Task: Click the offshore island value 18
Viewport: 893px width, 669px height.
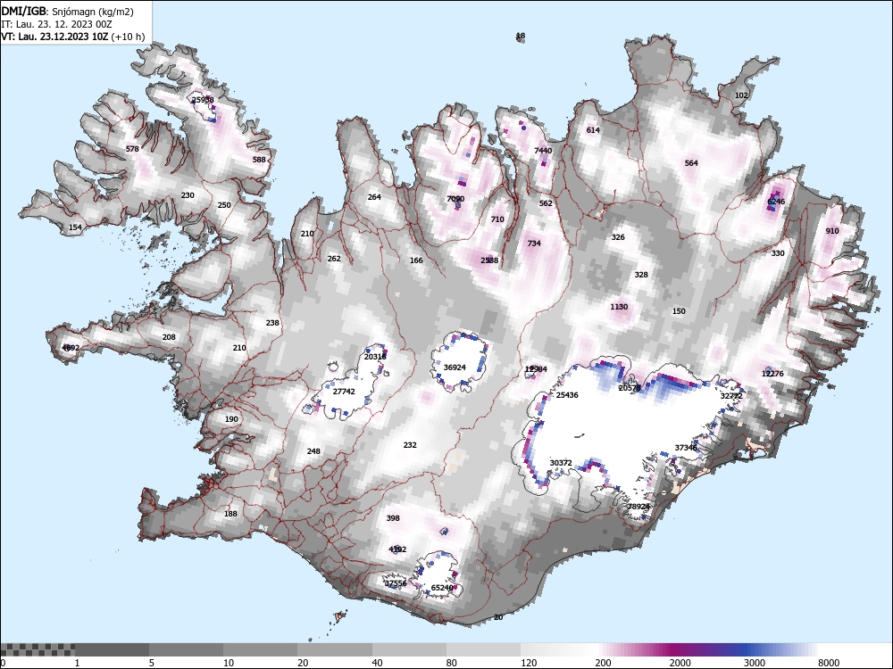Action: coord(521,36)
